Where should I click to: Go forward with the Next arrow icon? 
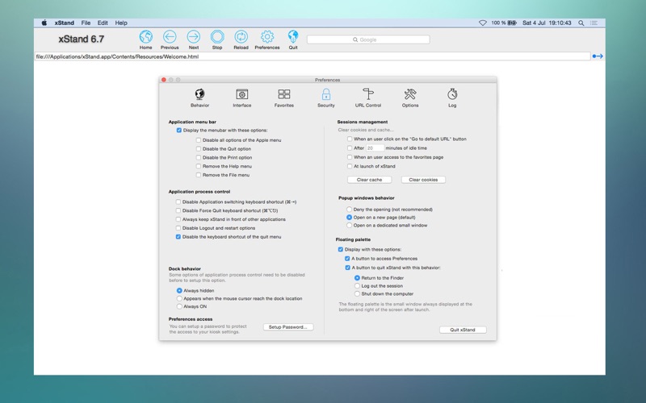click(193, 37)
